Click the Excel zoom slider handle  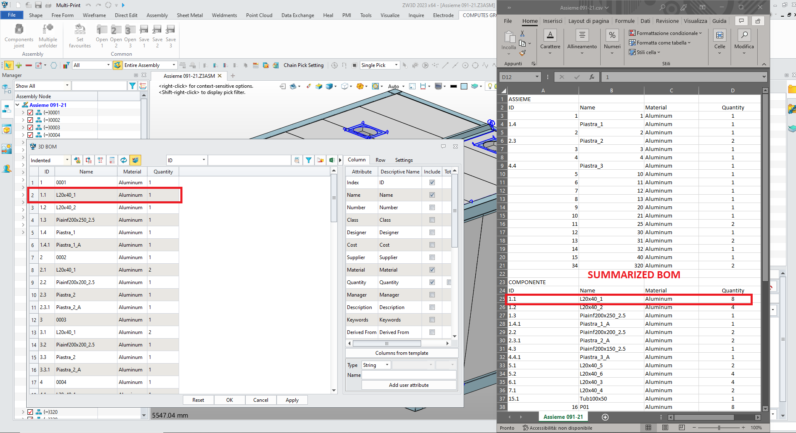719,428
